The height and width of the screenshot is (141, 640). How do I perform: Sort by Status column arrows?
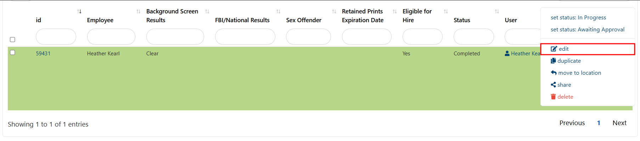497,12
